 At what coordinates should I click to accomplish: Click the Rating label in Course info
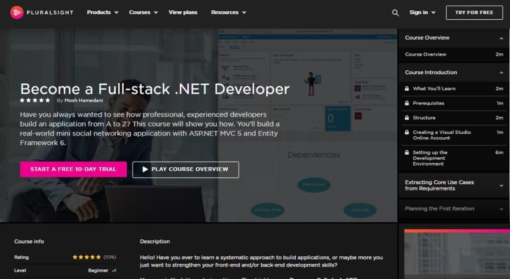22,257
